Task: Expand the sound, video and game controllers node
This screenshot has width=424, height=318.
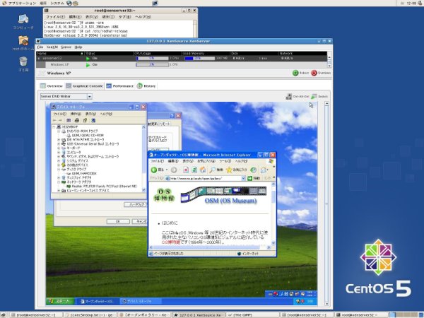Action: [x=59, y=157]
